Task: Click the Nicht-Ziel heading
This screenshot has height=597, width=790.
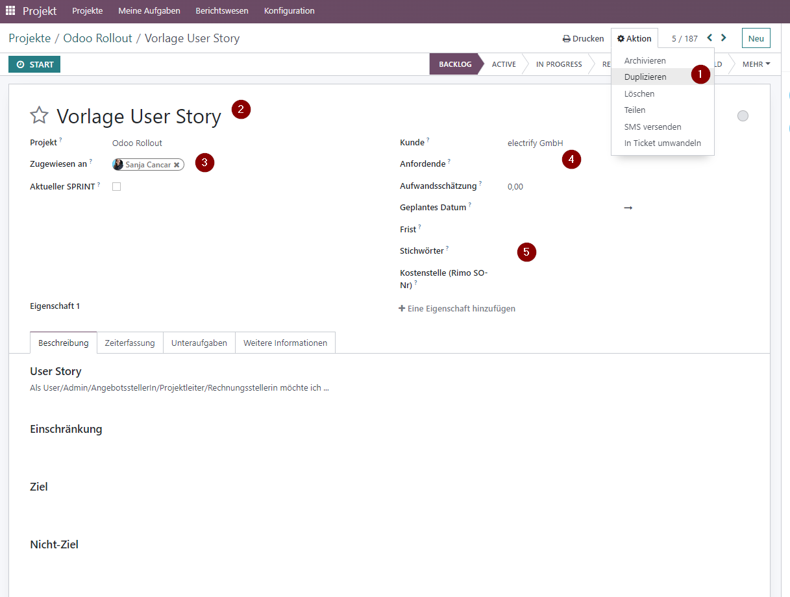Action: coord(54,544)
